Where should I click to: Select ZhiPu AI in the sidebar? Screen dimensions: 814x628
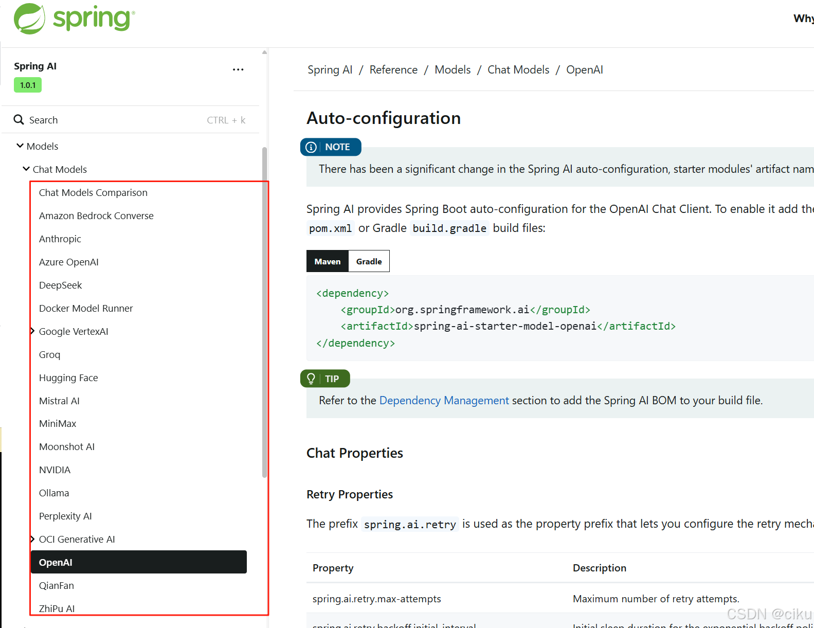57,608
